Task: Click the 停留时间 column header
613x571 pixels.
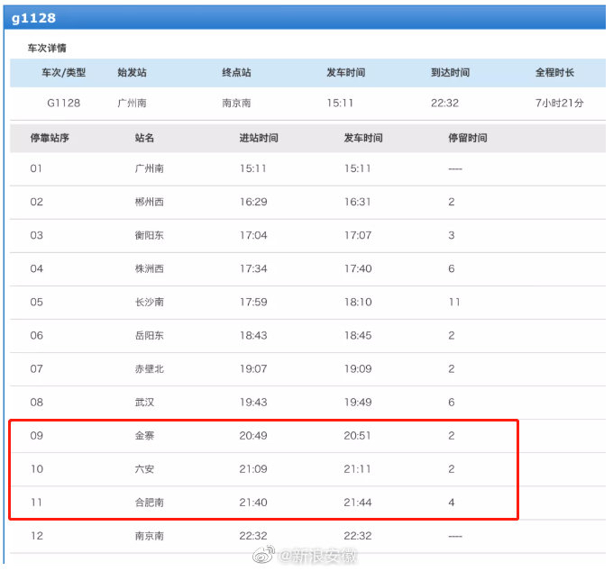Action: (x=467, y=138)
